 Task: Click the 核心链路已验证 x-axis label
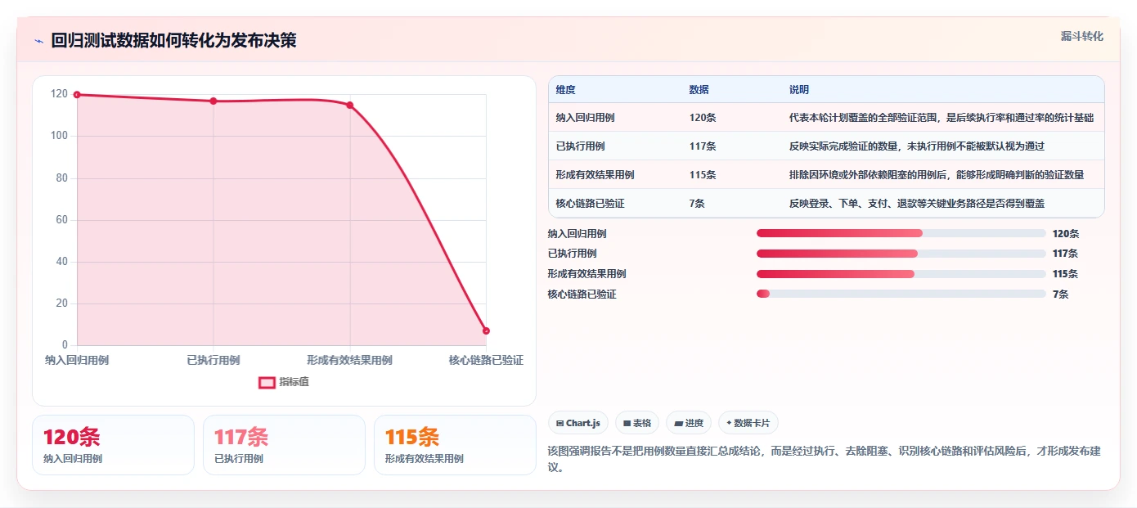coord(486,360)
